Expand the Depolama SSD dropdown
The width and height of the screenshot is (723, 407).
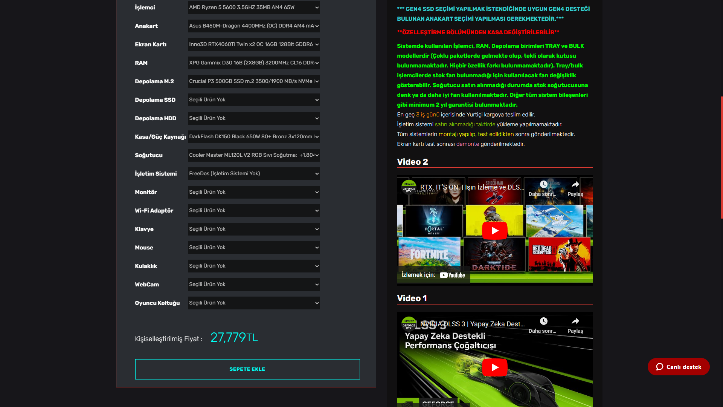pyautogui.click(x=253, y=99)
